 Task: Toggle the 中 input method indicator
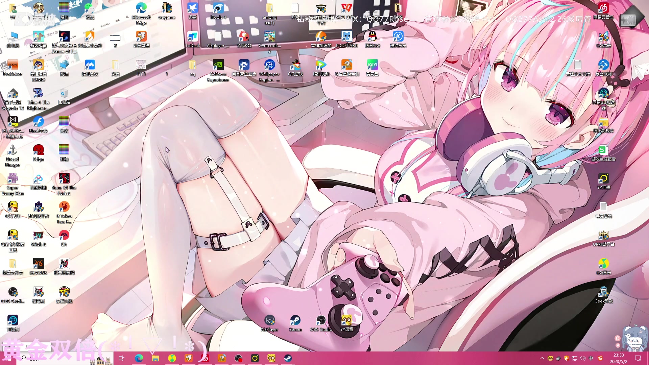591,358
